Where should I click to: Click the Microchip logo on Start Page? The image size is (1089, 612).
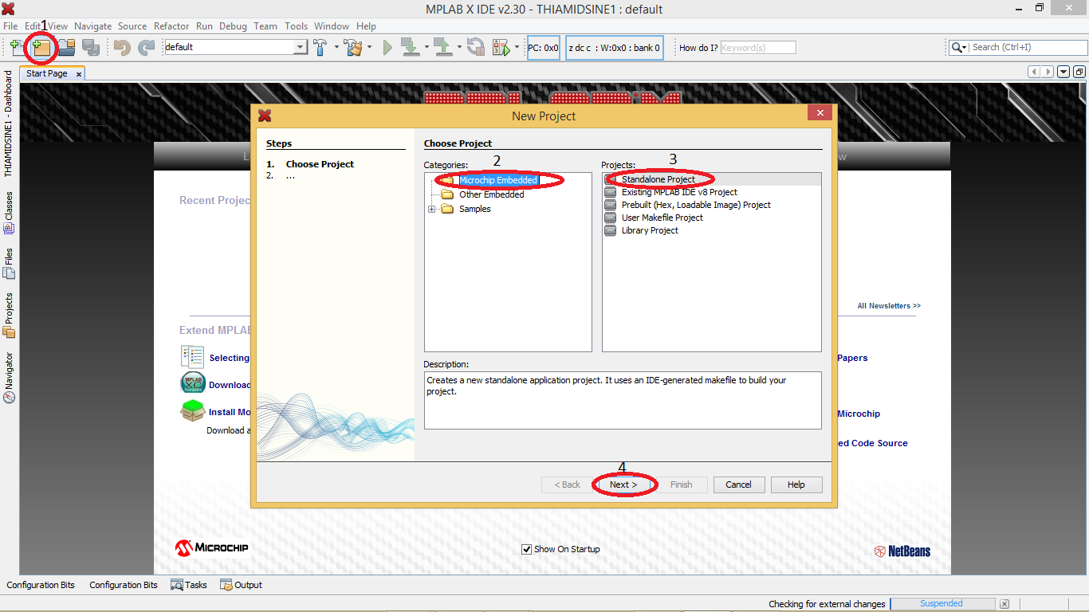(211, 548)
